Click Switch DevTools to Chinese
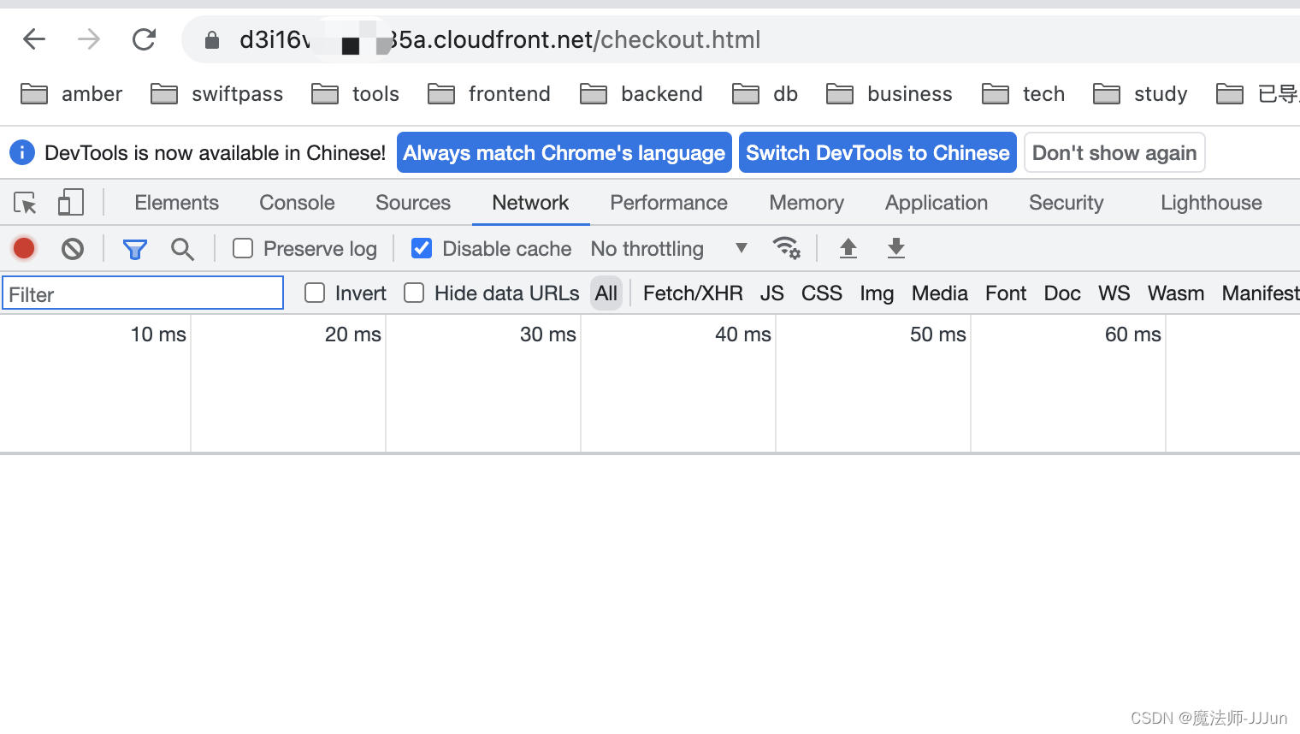The height and width of the screenshot is (734, 1300). tap(877, 152)
